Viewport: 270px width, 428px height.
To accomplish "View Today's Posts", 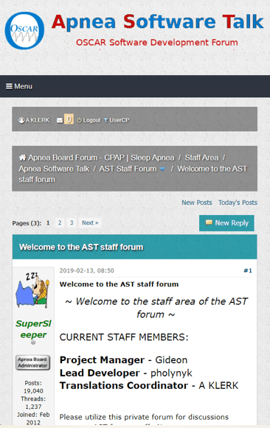I will coord(238,203).
